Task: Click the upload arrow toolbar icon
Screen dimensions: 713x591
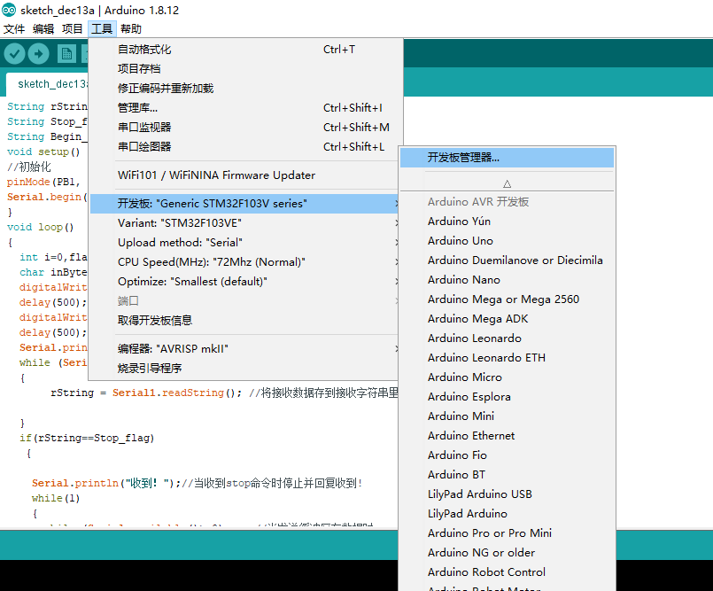Action: tap(38, 53)
